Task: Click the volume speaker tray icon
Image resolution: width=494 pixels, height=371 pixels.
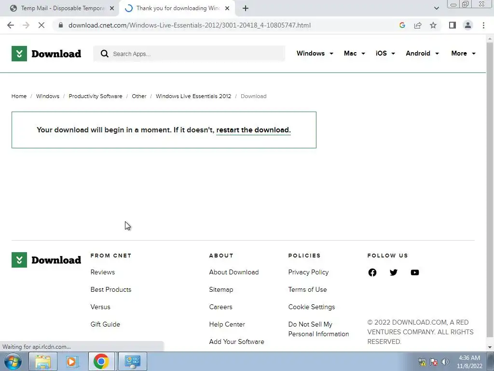Action: point(445,362)
